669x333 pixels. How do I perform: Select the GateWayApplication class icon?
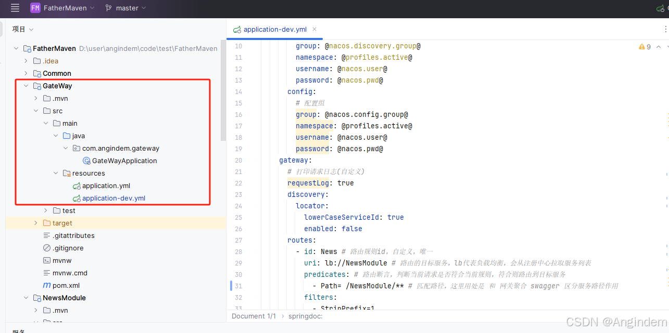[87, 161]
